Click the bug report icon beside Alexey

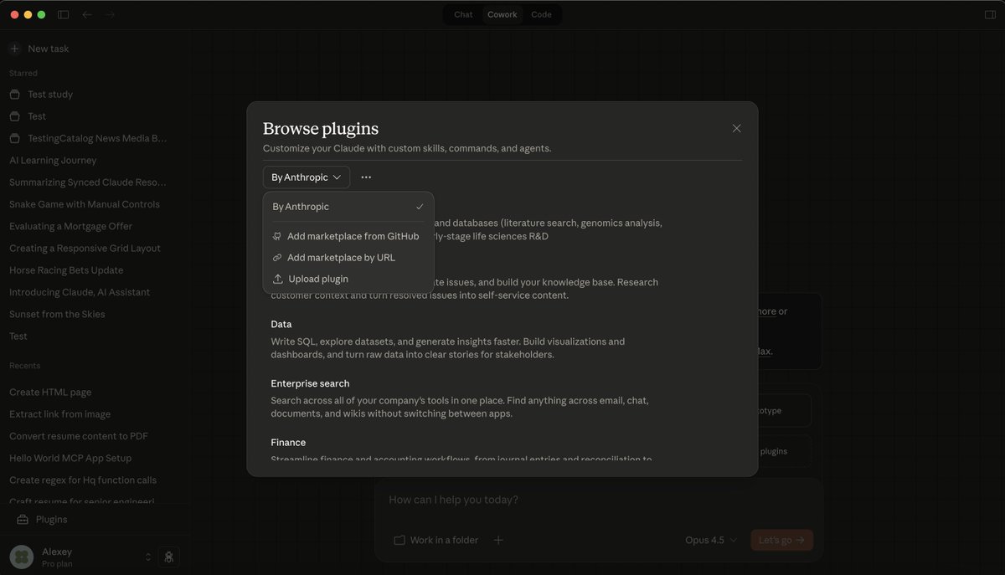click(169, 556)
